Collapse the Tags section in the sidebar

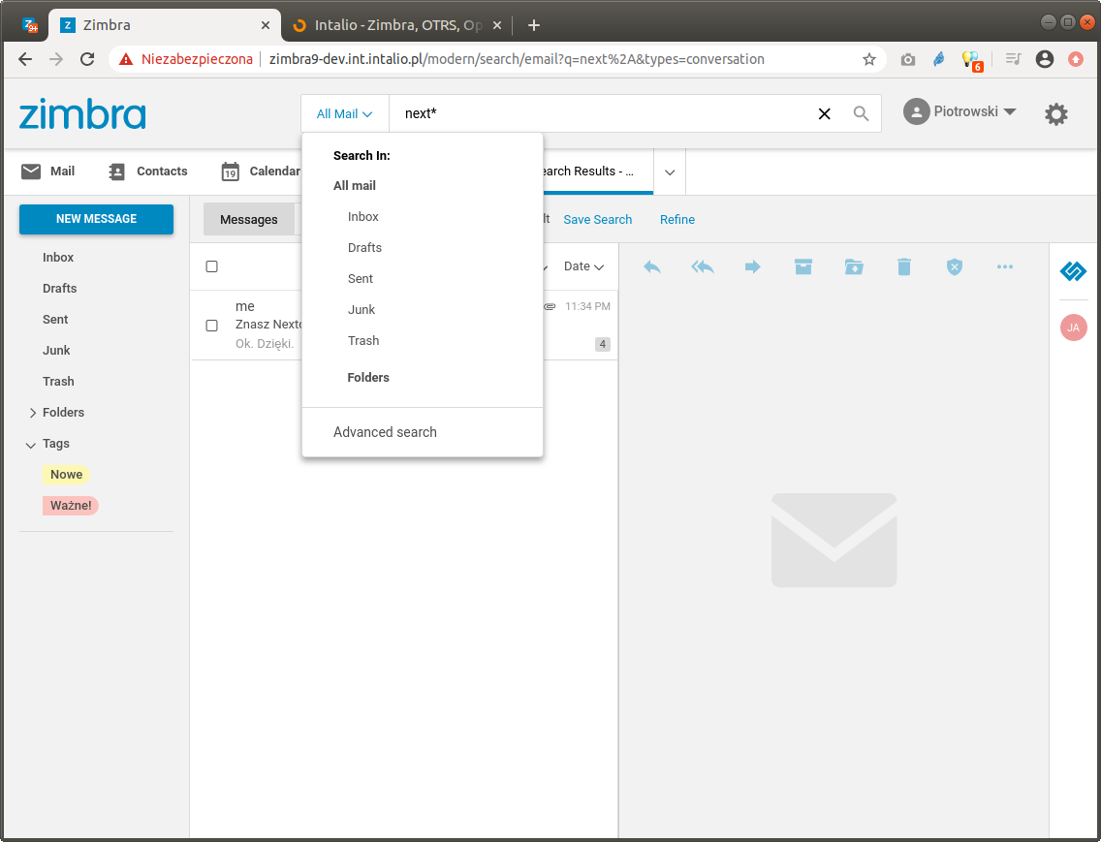pyautogui.click(x=31, y=445)
